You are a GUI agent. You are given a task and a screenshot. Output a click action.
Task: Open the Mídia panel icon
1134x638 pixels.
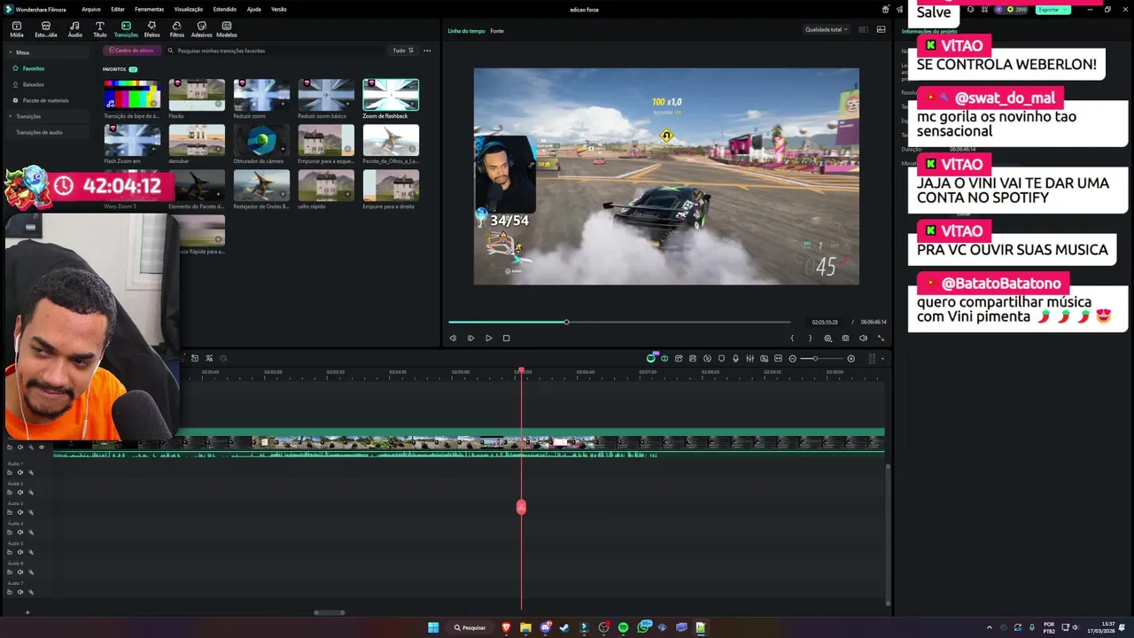pyautogui.click(x=17, y=29)
